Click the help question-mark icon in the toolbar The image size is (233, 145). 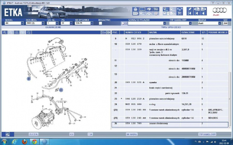point(156,9)
